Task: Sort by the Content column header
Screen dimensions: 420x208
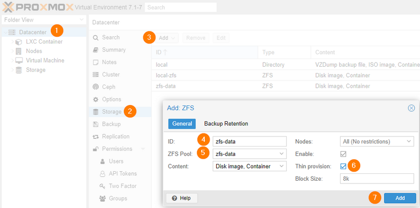Action: [x=365, y=53]
